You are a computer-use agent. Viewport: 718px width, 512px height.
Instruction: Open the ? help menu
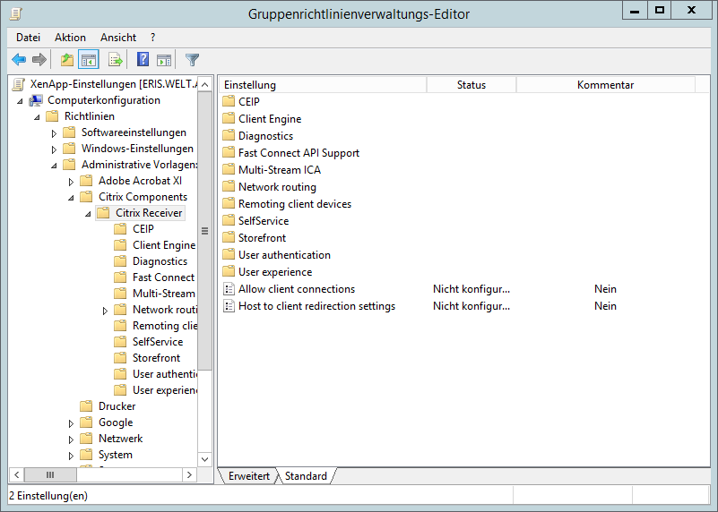click(x=152, y=38)
